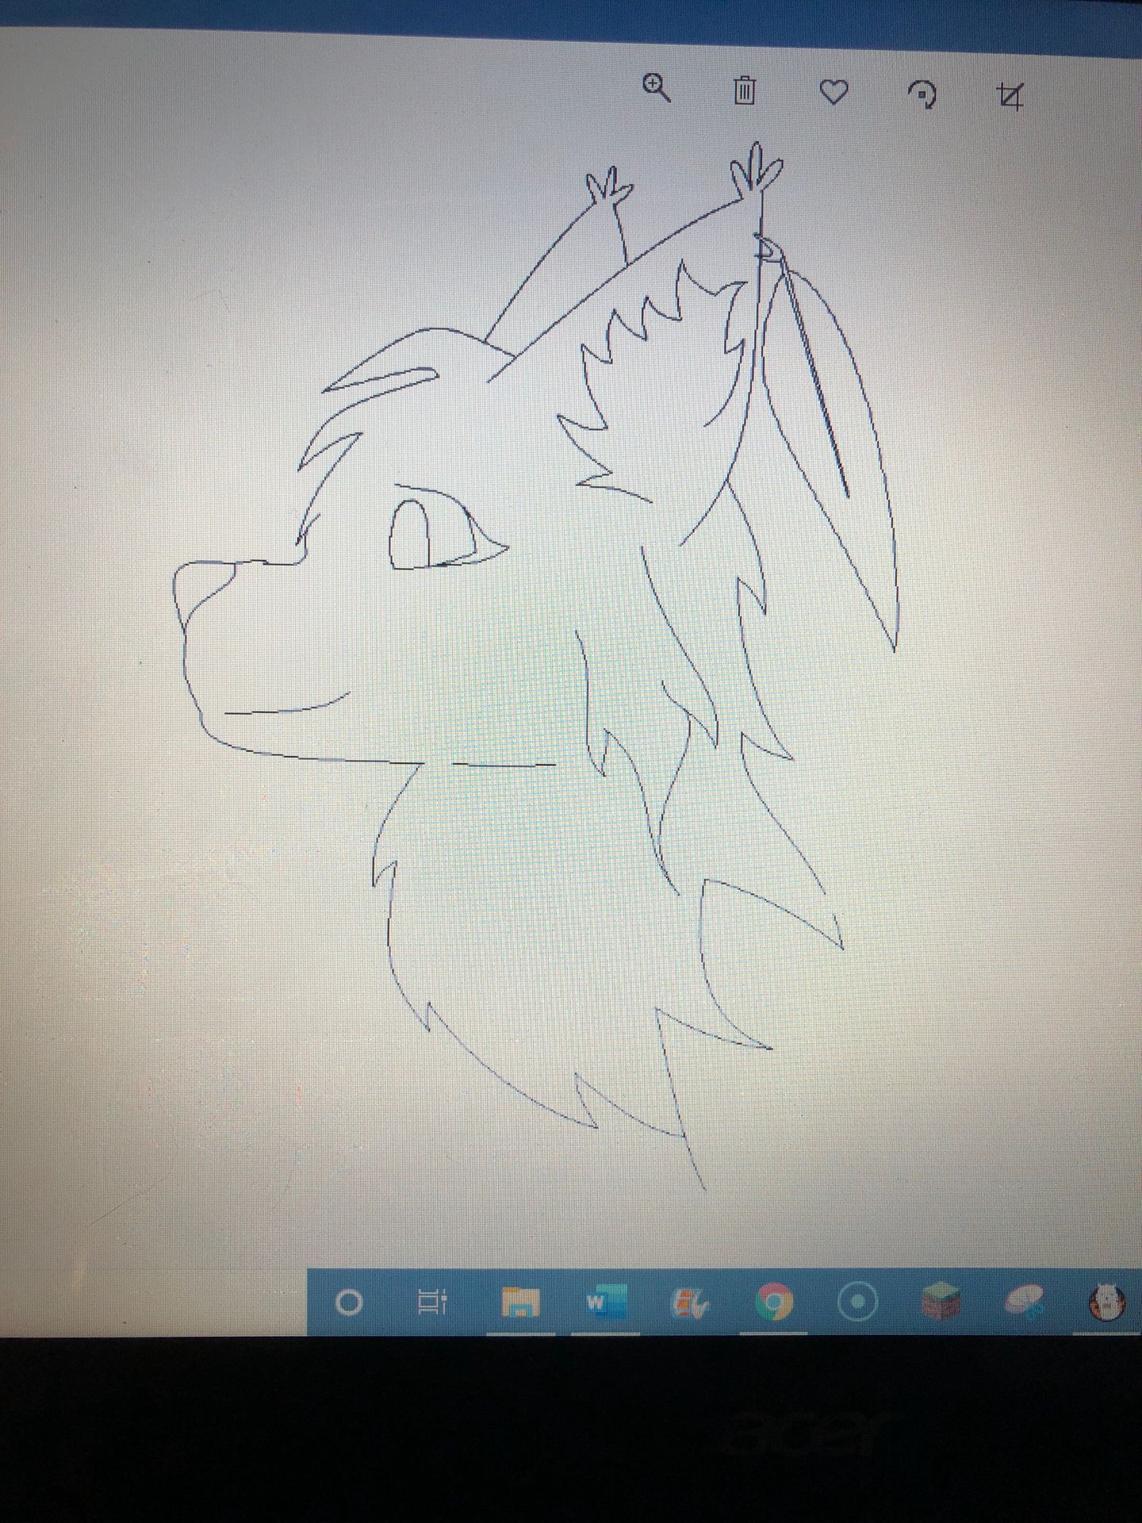Open Microsoft Word from taskbar
Image resolution: width=1142 pixels, height=1523 pixels.
(605, 1302)
